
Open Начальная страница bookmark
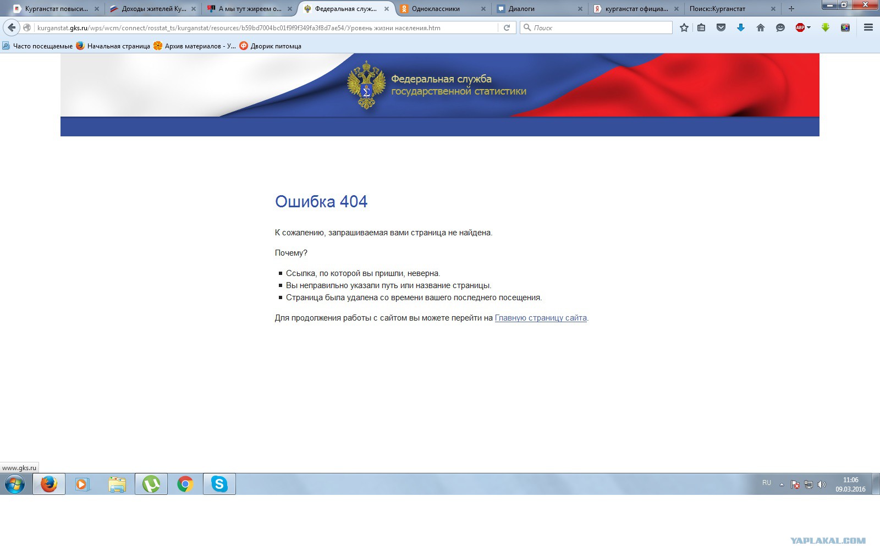[x=113, y=46]
